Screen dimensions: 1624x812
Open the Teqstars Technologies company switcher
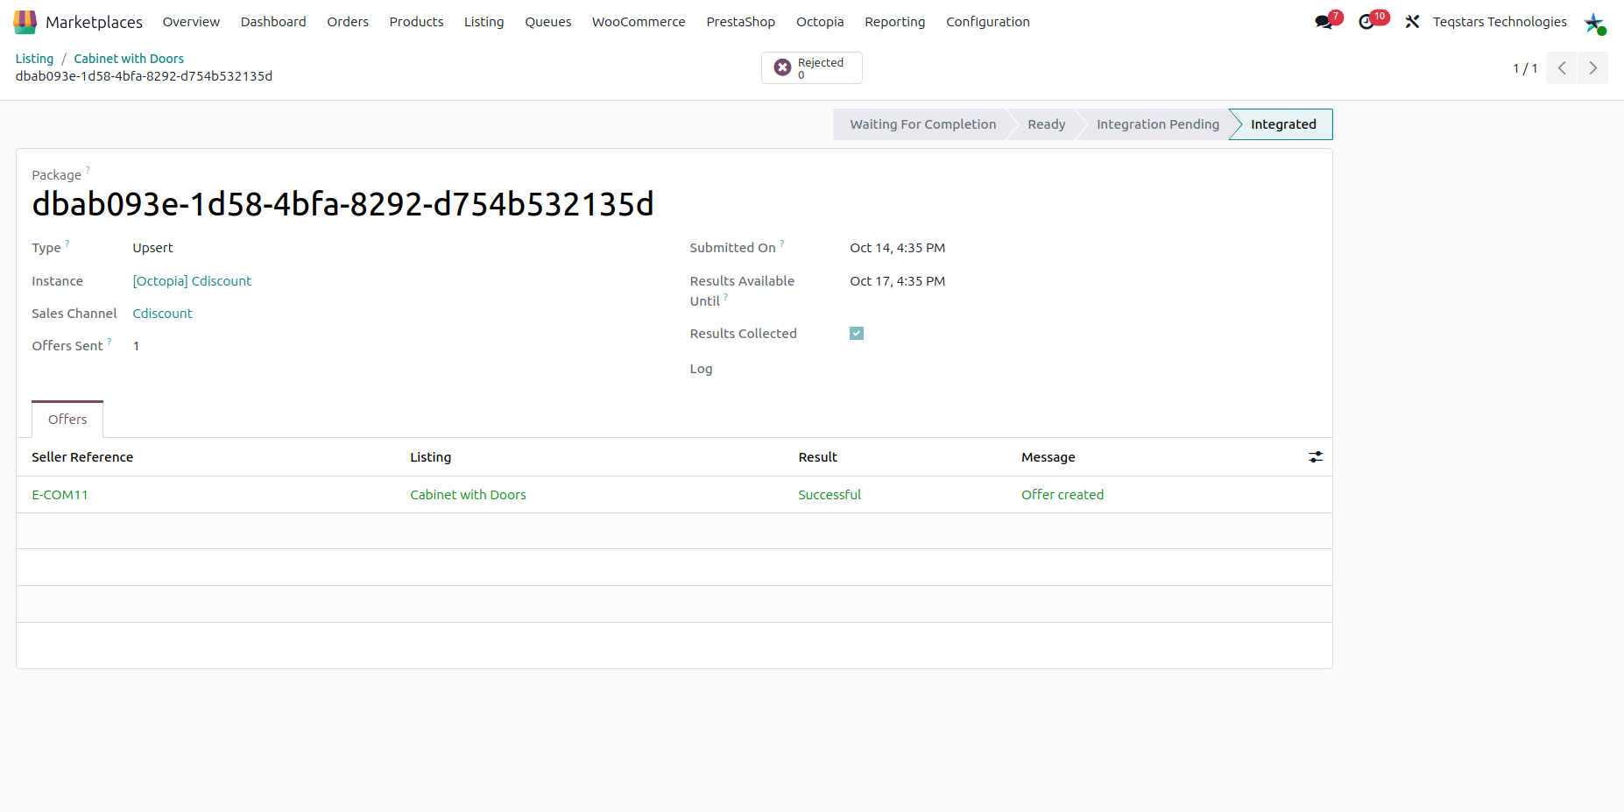click(x=1500, y=22)
